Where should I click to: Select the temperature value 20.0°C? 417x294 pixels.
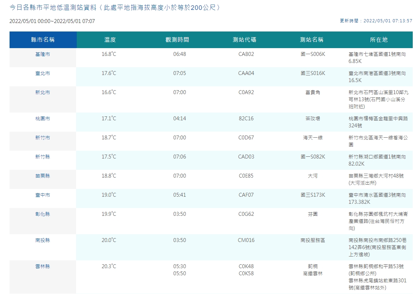pos(109,241)
